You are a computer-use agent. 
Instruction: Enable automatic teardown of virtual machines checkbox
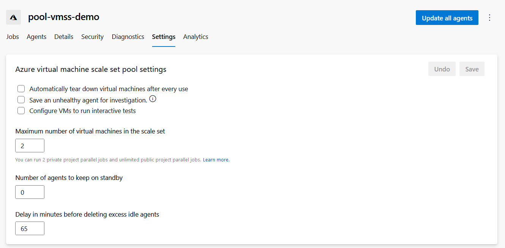pyautogui.click(x=21, y=89)
